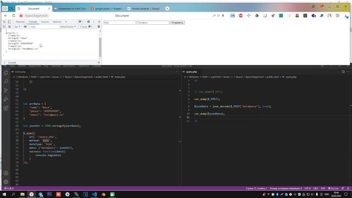
Task: Click the name input field on the page
Action: pos(119,23)
